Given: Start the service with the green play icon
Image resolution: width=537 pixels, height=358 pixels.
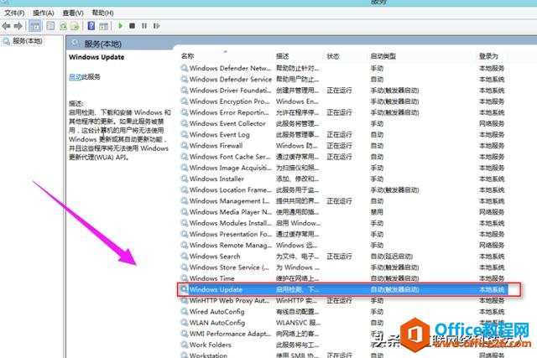Looking at the screenshot, I should pos(120,26).
